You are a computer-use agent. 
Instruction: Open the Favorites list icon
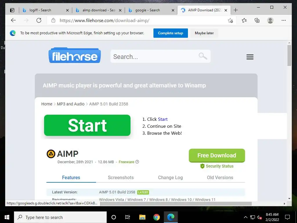click(x=244, y=20)
